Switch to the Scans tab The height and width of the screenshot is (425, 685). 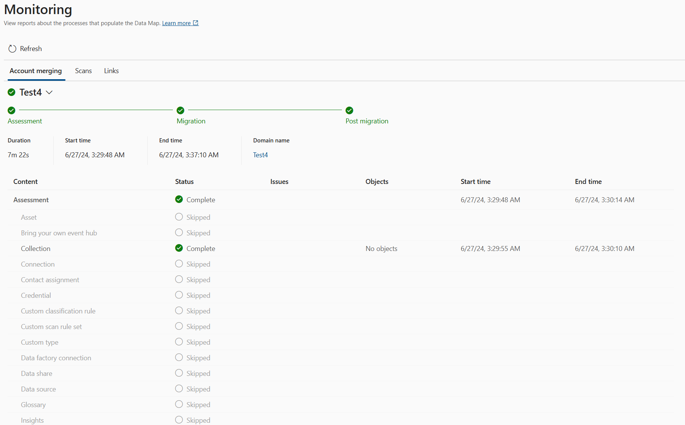click(83, 71)
